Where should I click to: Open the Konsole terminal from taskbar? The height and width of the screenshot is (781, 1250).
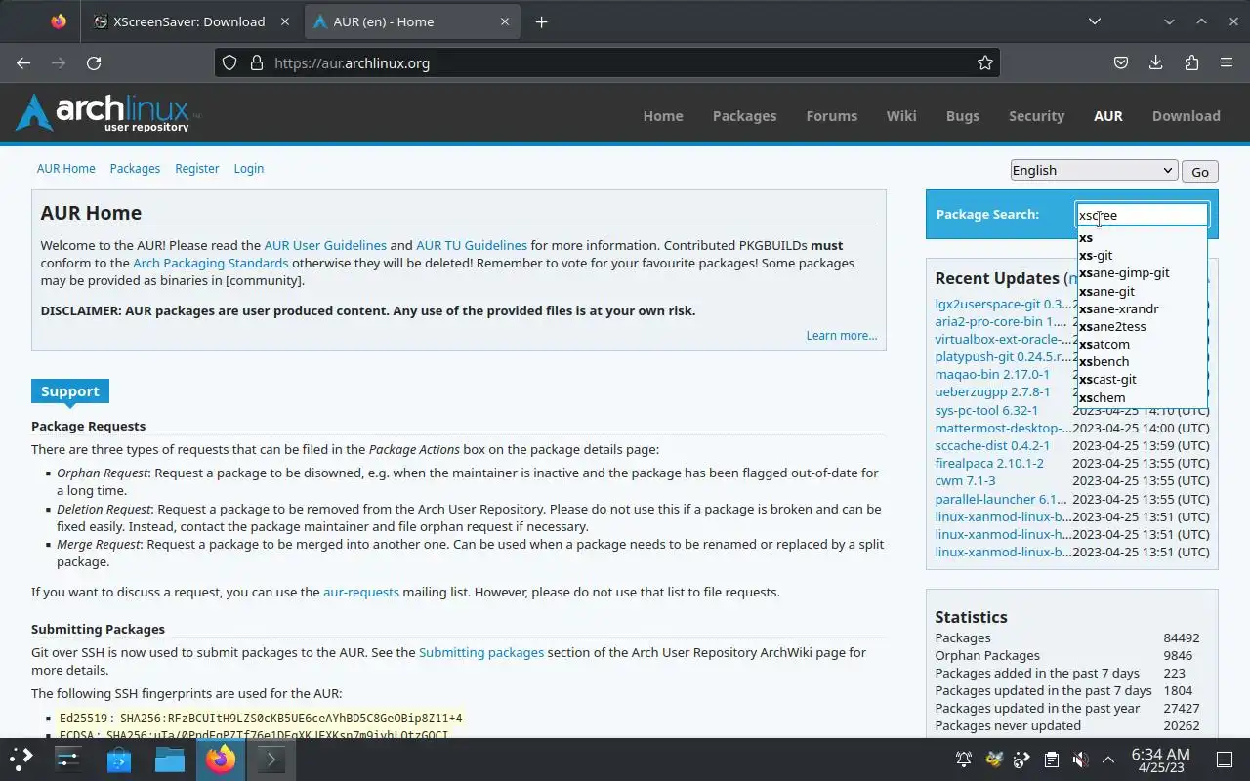point(271,759)
